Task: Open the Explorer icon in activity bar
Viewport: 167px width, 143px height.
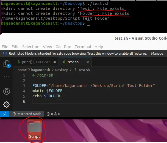Action: [6, 64]
